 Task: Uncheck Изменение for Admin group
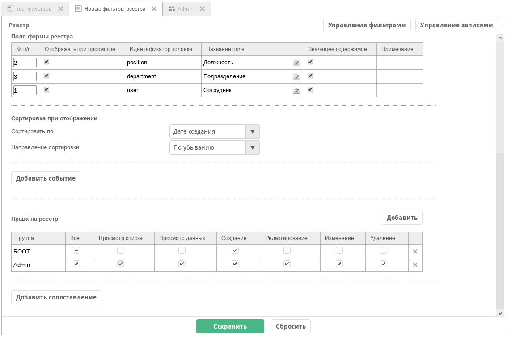(339, 264)
